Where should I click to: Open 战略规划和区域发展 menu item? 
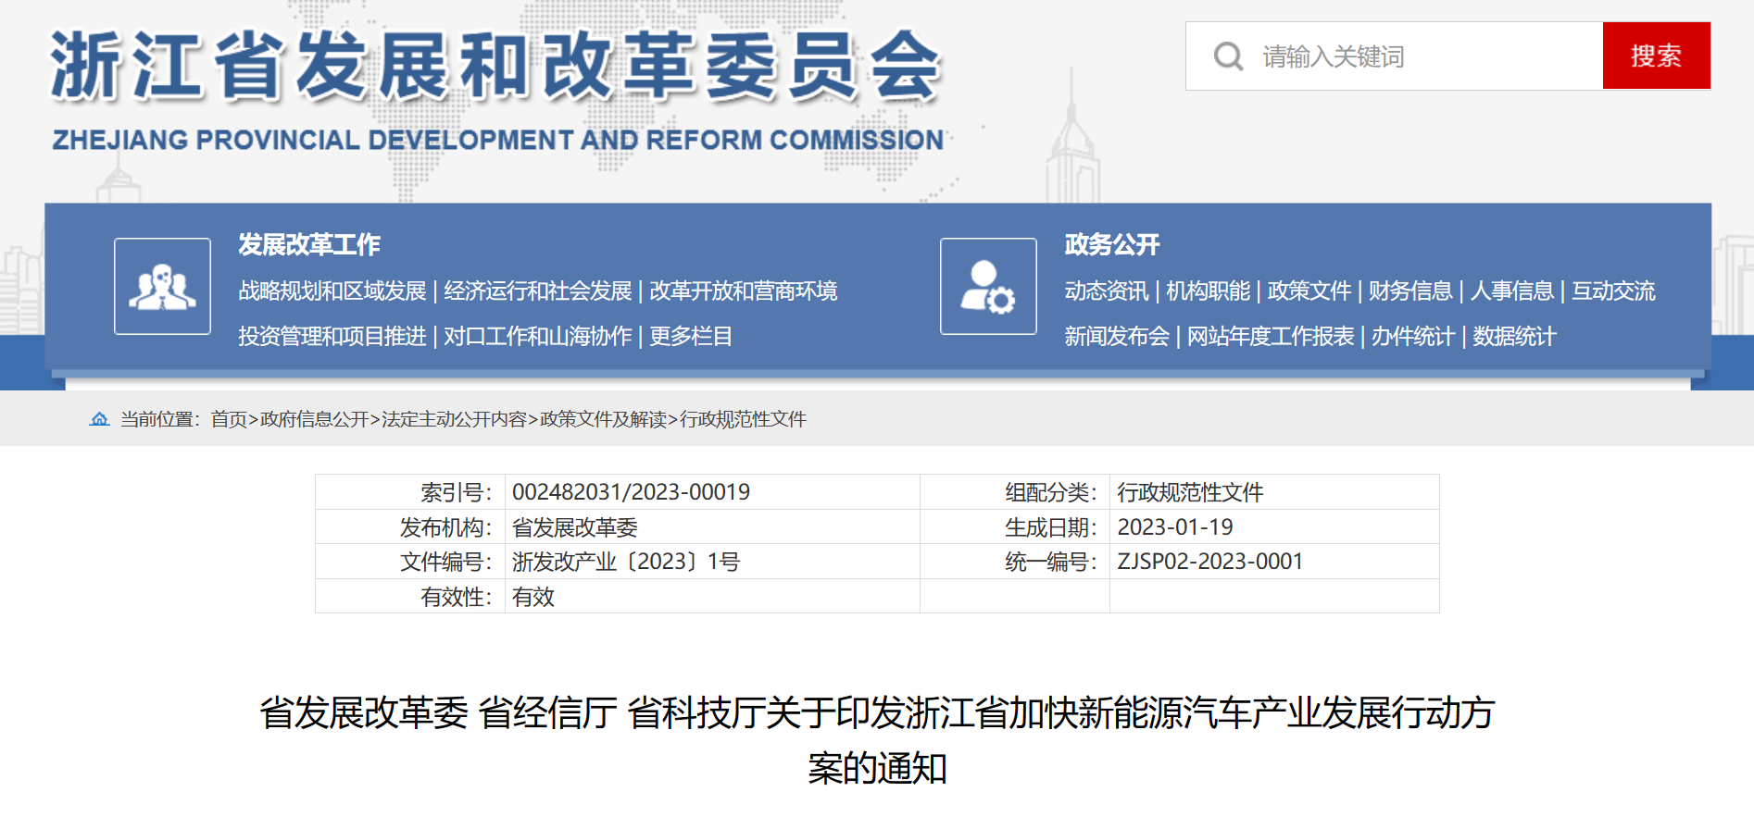[x=332, y=291]
